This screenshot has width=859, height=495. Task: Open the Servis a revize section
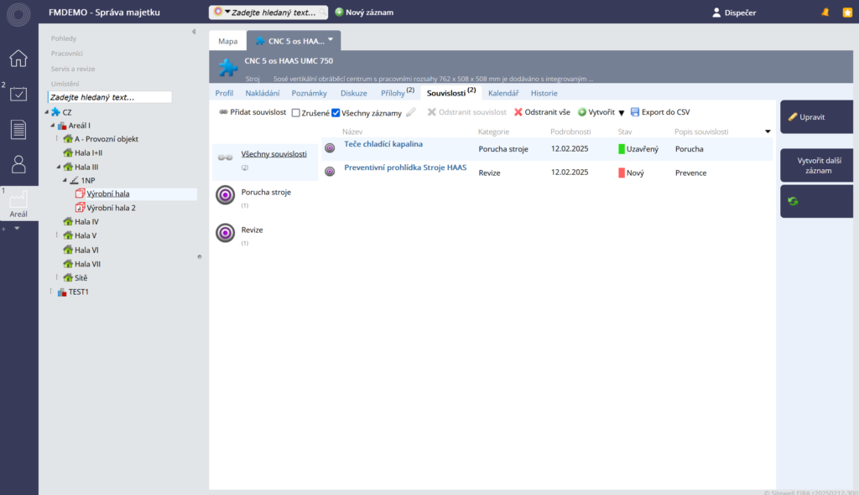(x=73, y=69)
